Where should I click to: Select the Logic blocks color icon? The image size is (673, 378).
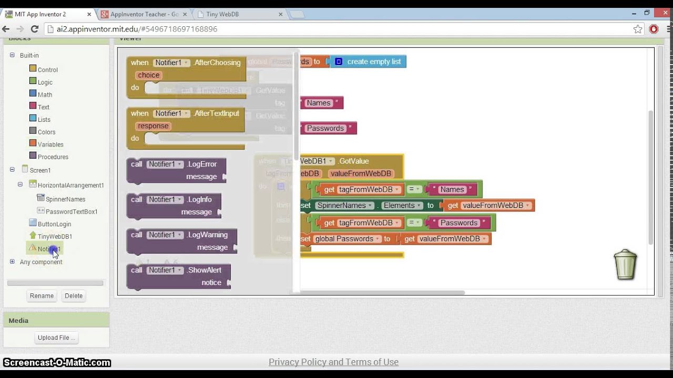coord(33,81)
